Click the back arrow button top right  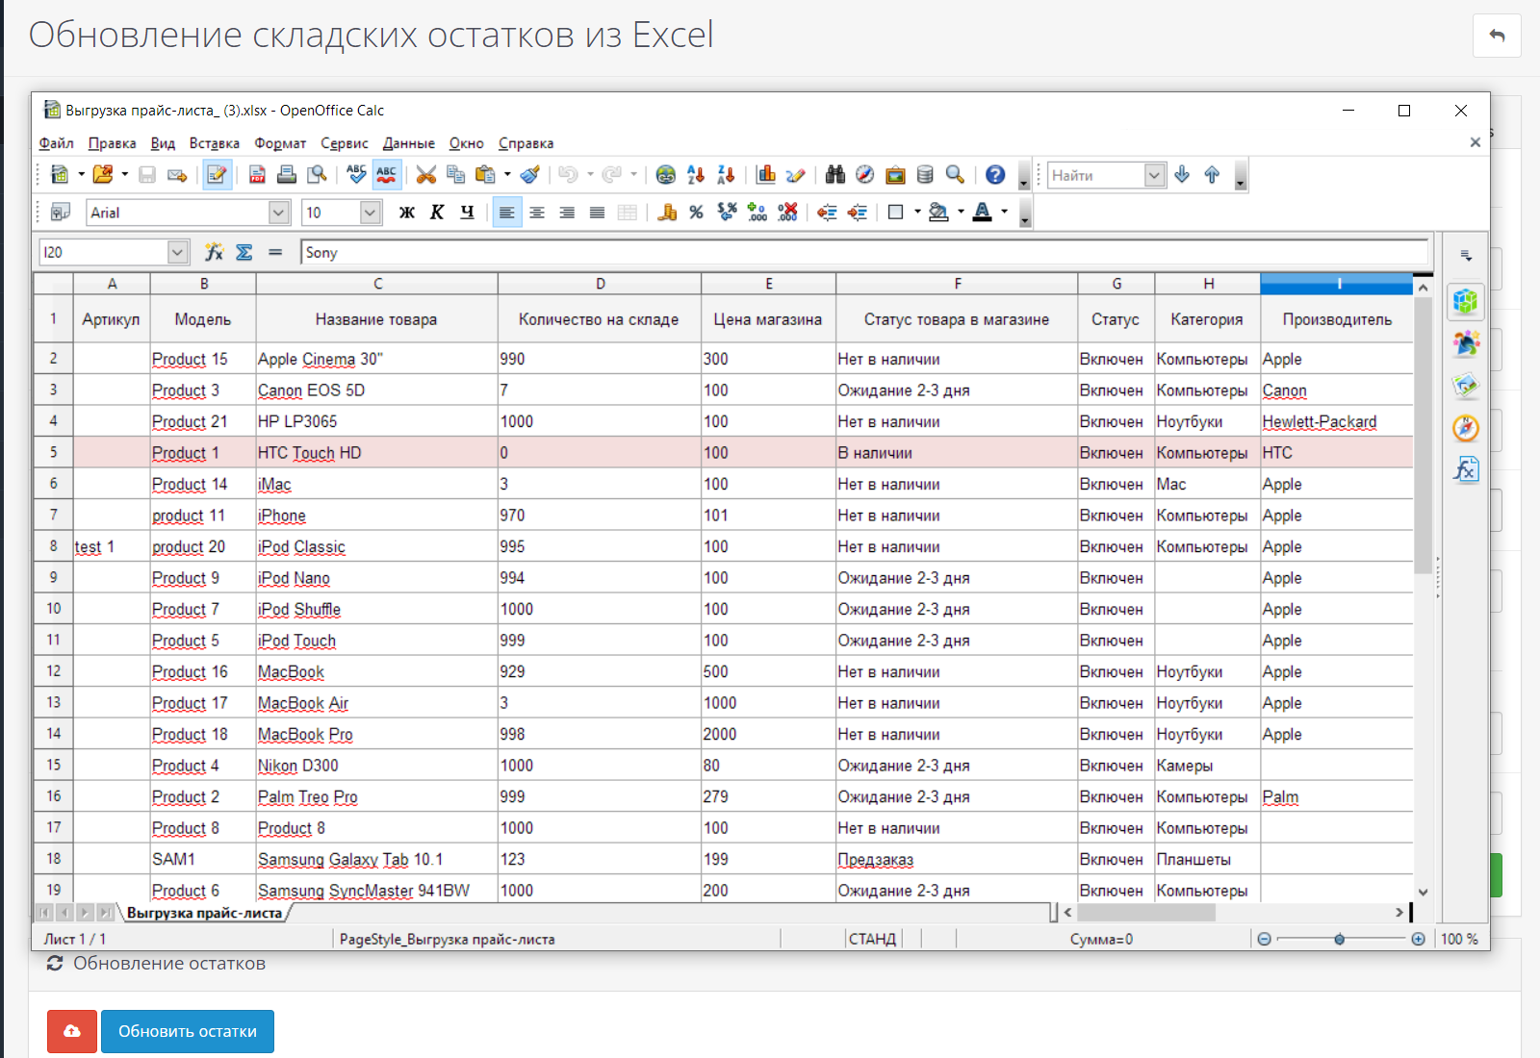click(x=1497, y=36)
